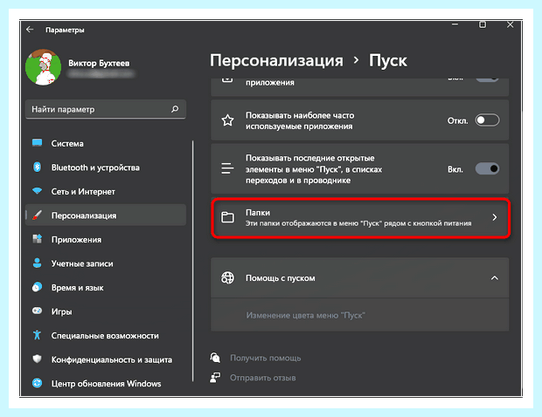Click the Персонализация brush icon

tap(37, 215)
